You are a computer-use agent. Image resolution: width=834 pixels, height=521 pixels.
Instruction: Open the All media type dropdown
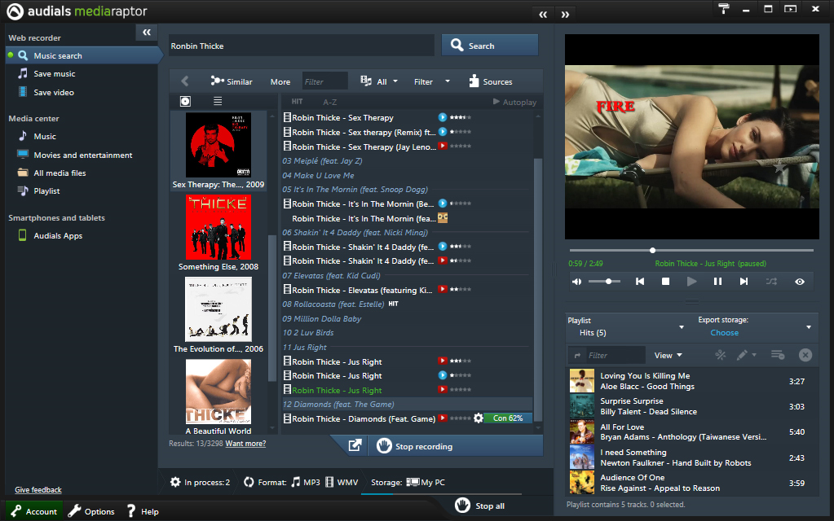click(380, 81)
